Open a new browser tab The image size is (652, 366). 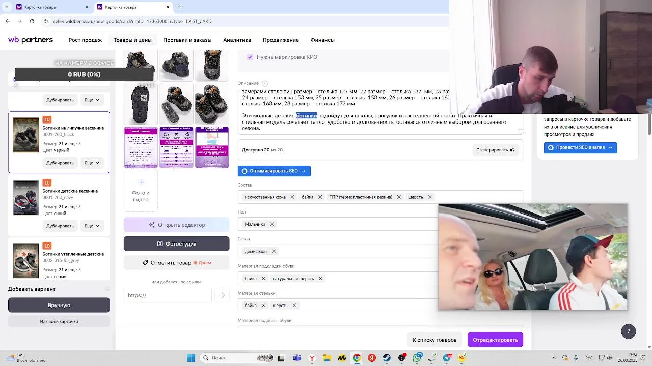[180, 7]
